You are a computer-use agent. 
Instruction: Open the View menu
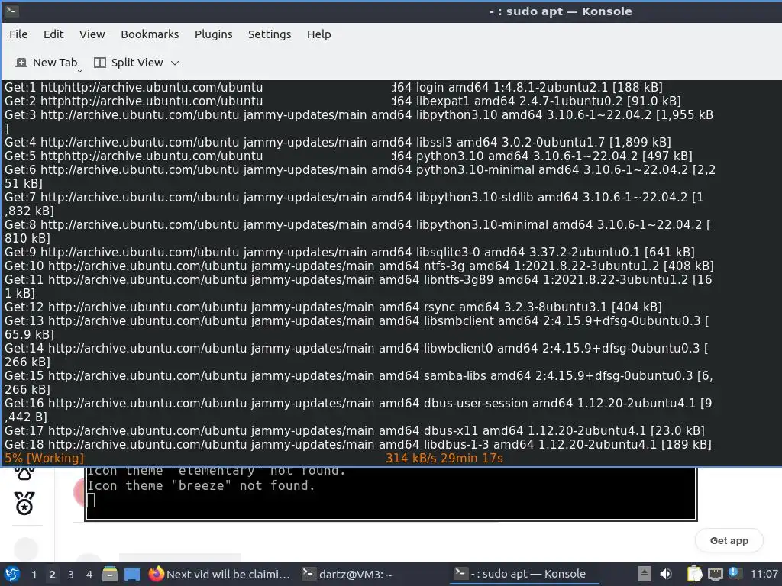(92, 34)
